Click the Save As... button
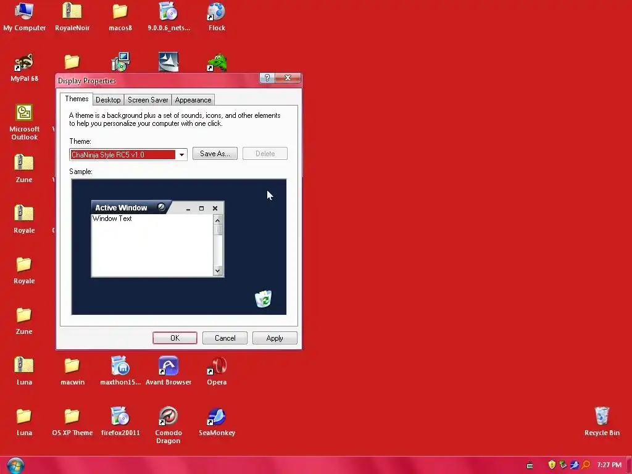Viewport: 632px width, 474px height. [215, 154]
